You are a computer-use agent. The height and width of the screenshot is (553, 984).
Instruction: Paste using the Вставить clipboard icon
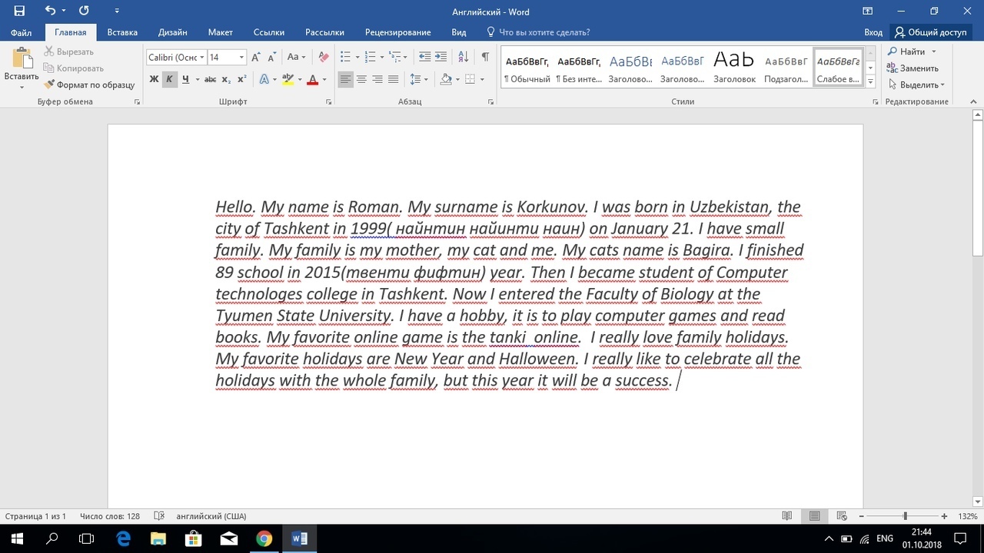click(x=22, y=60)
